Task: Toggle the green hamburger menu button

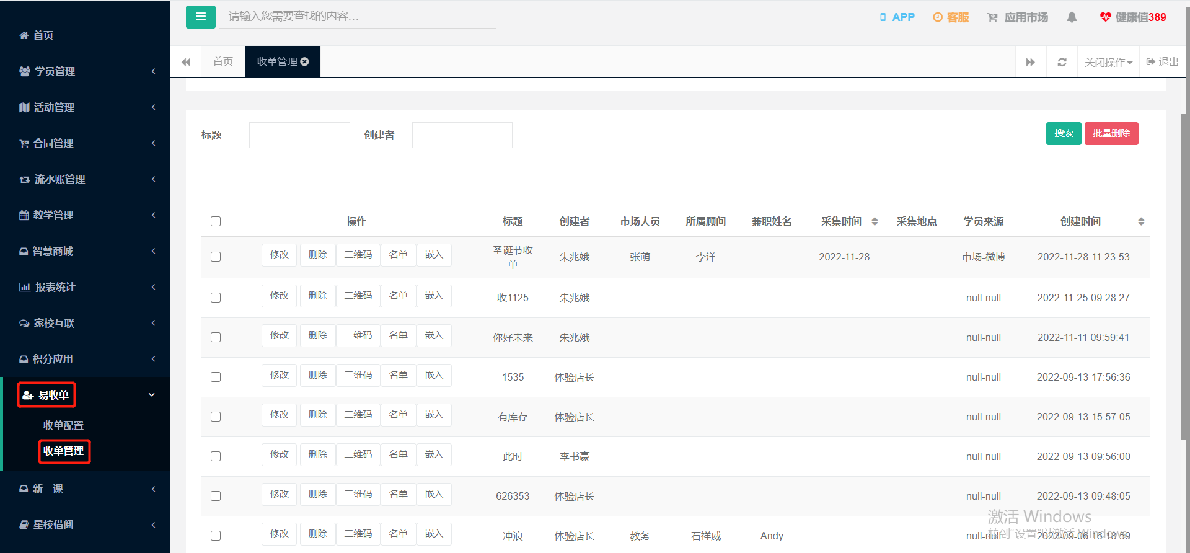Action: [x=201, y=17]
